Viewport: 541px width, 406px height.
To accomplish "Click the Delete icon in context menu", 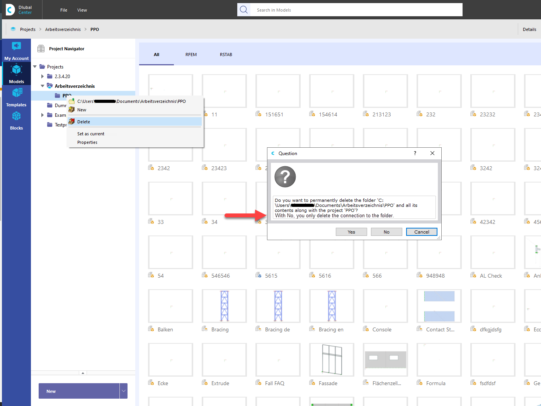I will point(71,121).
